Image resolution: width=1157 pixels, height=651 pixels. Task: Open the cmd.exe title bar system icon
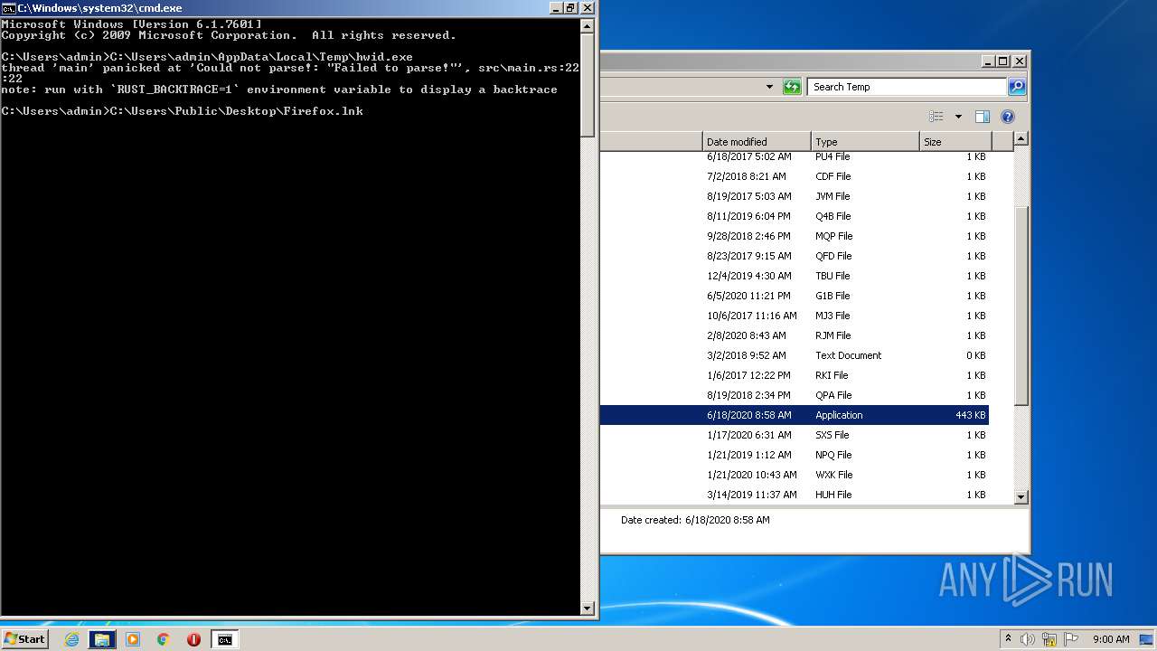(x=8, y=8)
